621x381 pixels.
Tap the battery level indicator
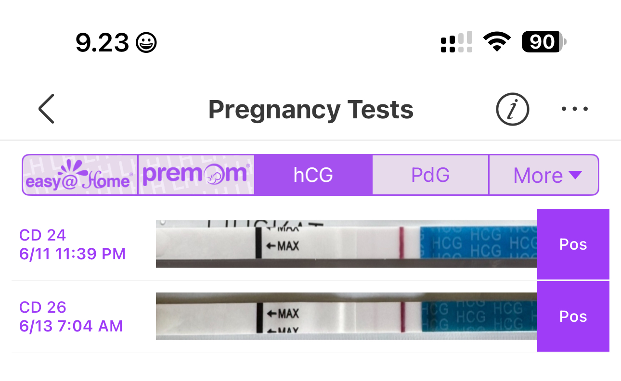(x=543, y=42)
